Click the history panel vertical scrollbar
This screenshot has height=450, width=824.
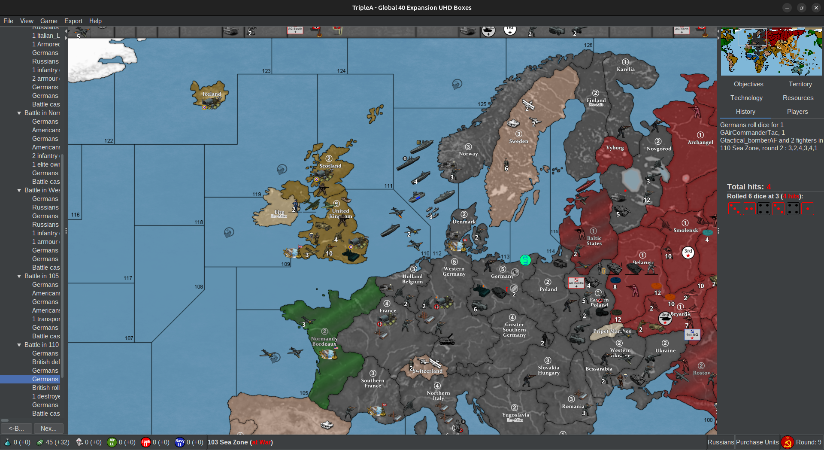point(62,266)
